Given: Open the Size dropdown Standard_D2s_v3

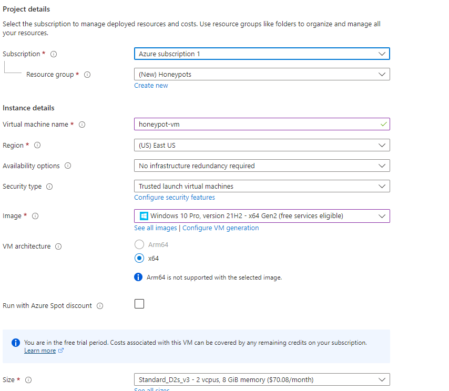Looking at the screenshot, I should click(x=262, y=380).
